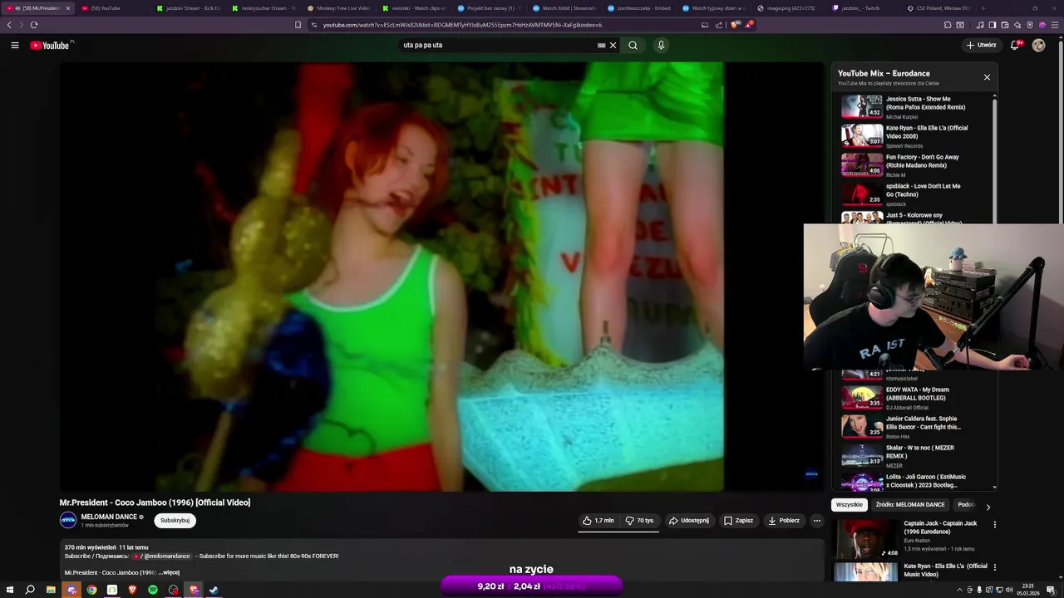Click the Utwórz create button
This screenshot has height=598, width=1064.
981,45
